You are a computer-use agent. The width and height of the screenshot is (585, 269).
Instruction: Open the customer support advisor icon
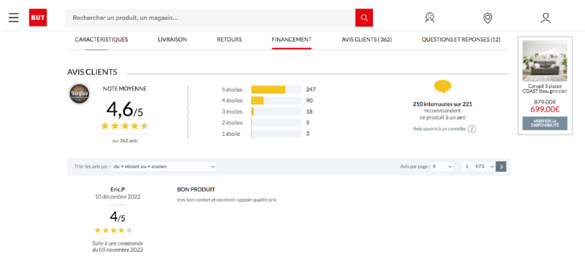430,17
